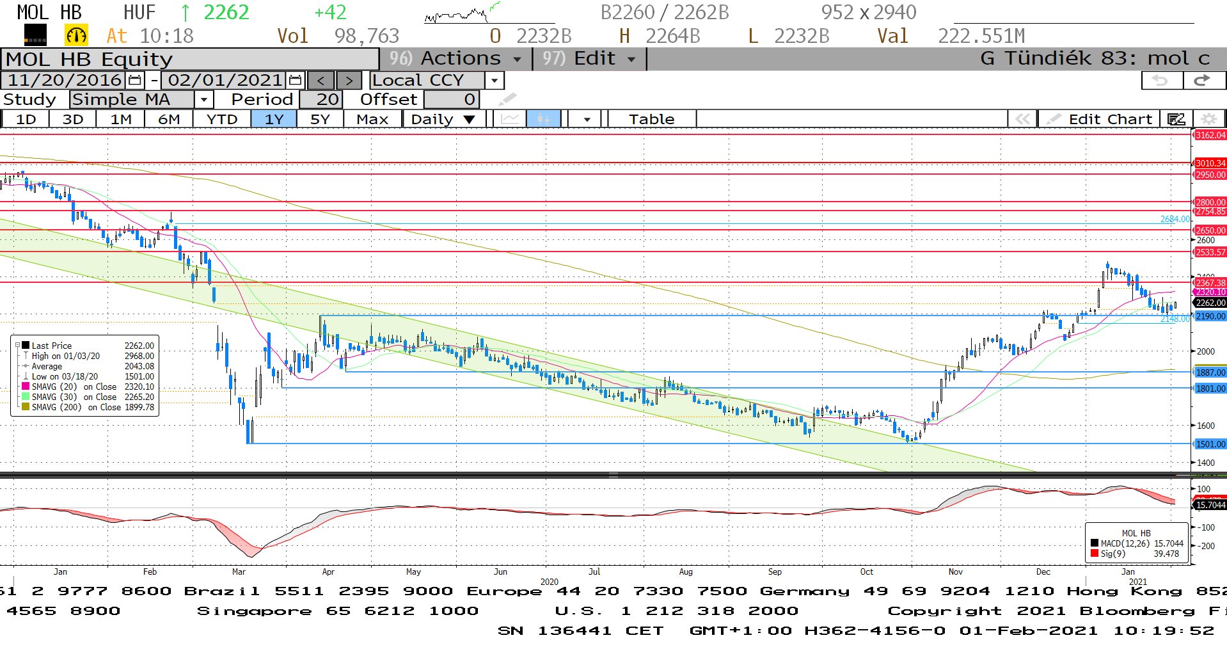Click the Average 2043.08 legend row

(x=88, y=366)
